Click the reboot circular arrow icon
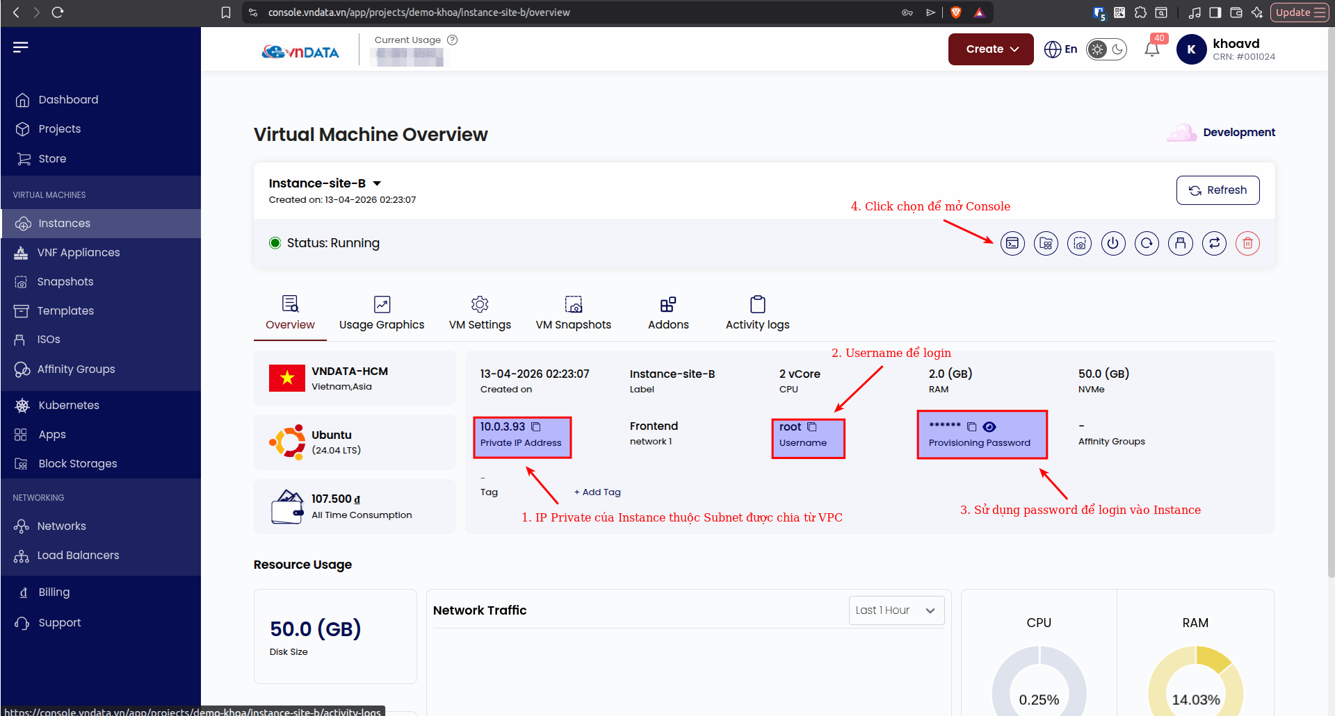Screen dimensions: 1335x716 pos(1147,243)
